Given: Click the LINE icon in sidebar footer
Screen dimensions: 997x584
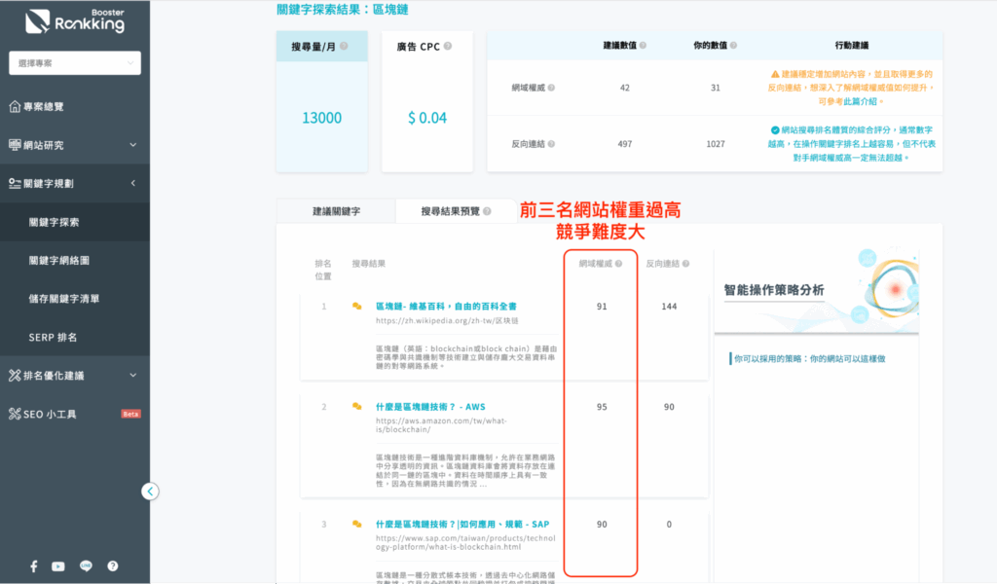Looking at the screenshot, I should 86,566.
